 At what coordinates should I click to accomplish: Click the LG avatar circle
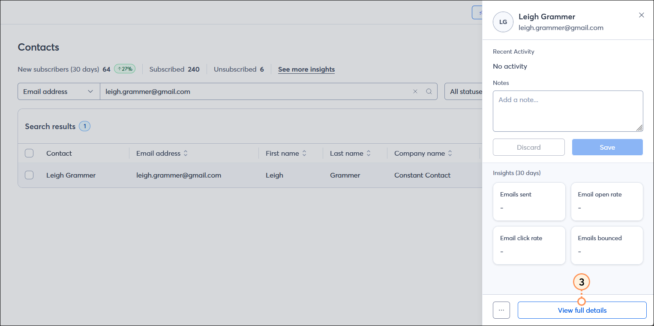tap(503, 22)
